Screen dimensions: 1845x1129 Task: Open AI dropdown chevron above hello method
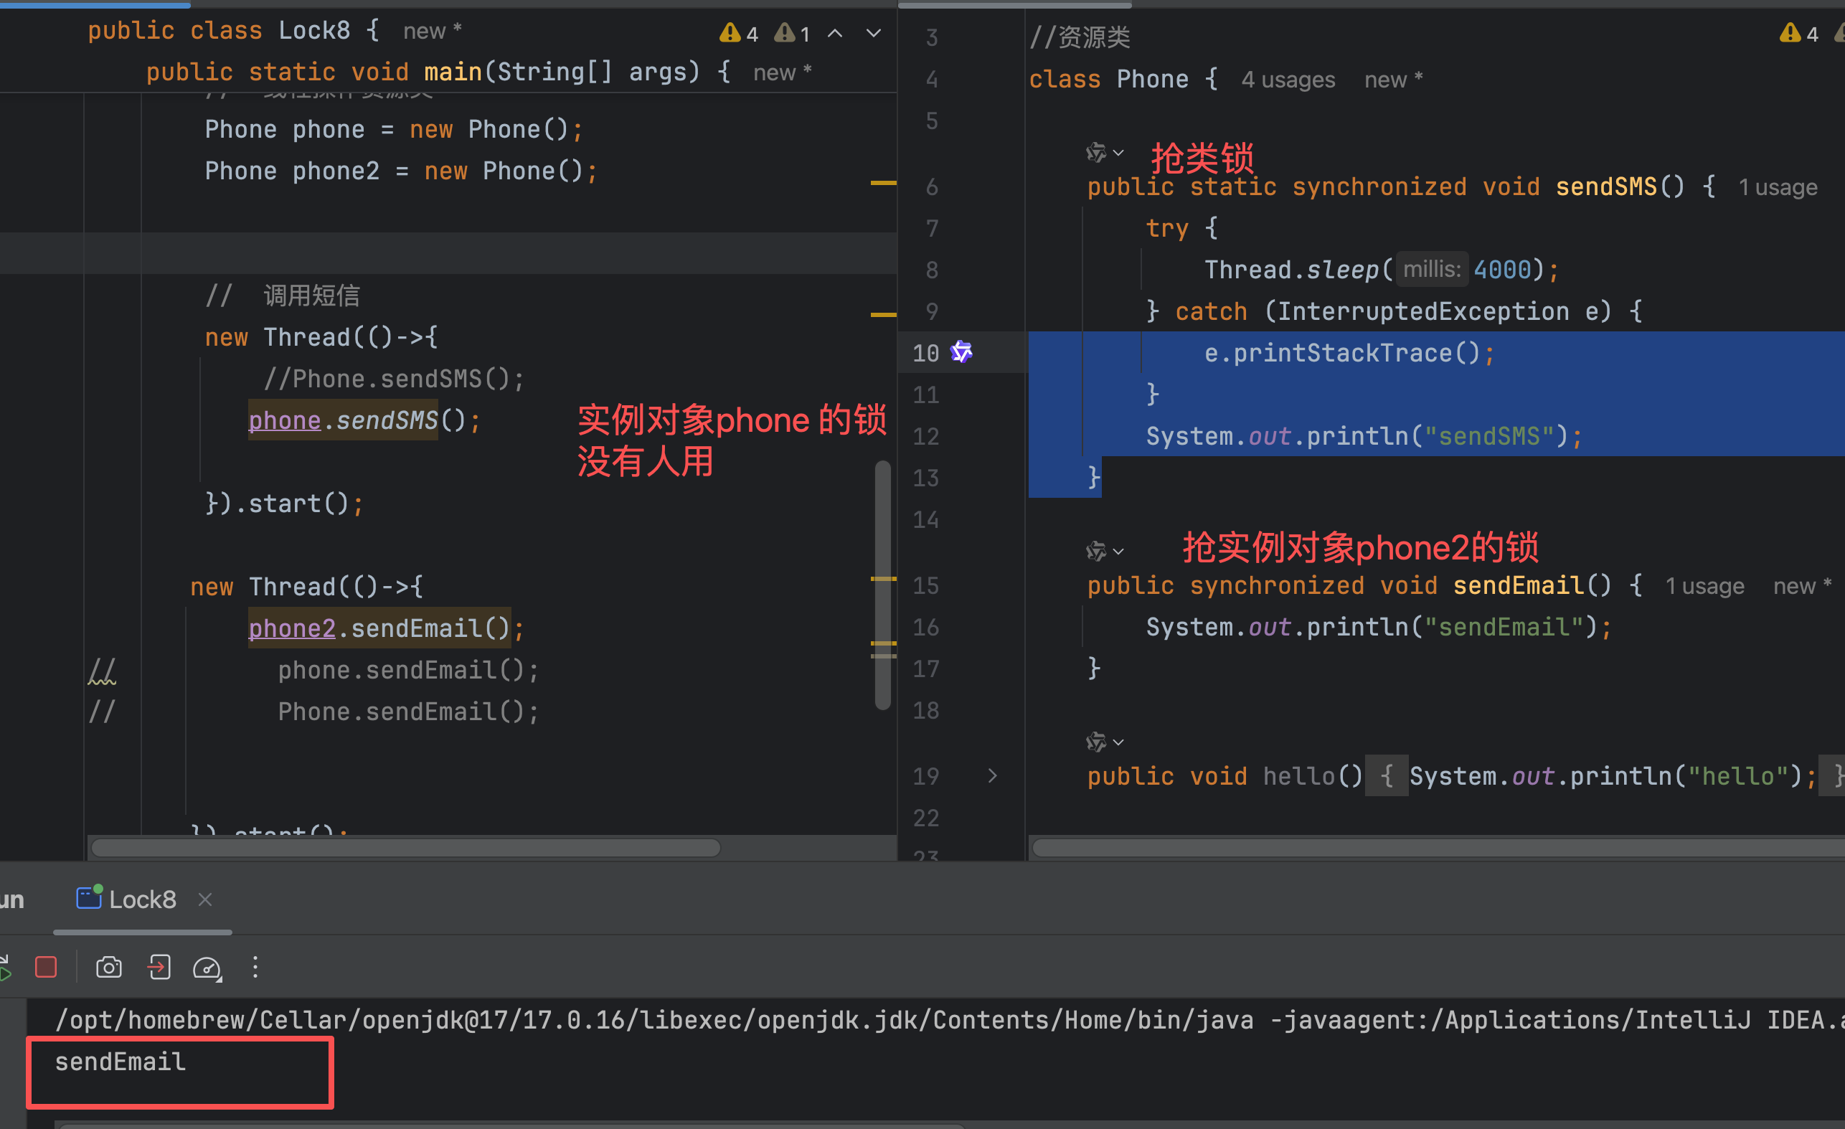click(x=1118, y=742)
